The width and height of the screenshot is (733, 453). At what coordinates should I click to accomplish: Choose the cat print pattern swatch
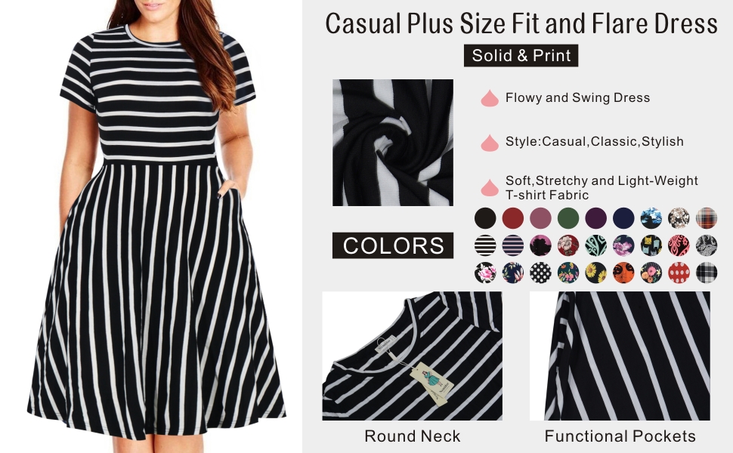[651, 245]
